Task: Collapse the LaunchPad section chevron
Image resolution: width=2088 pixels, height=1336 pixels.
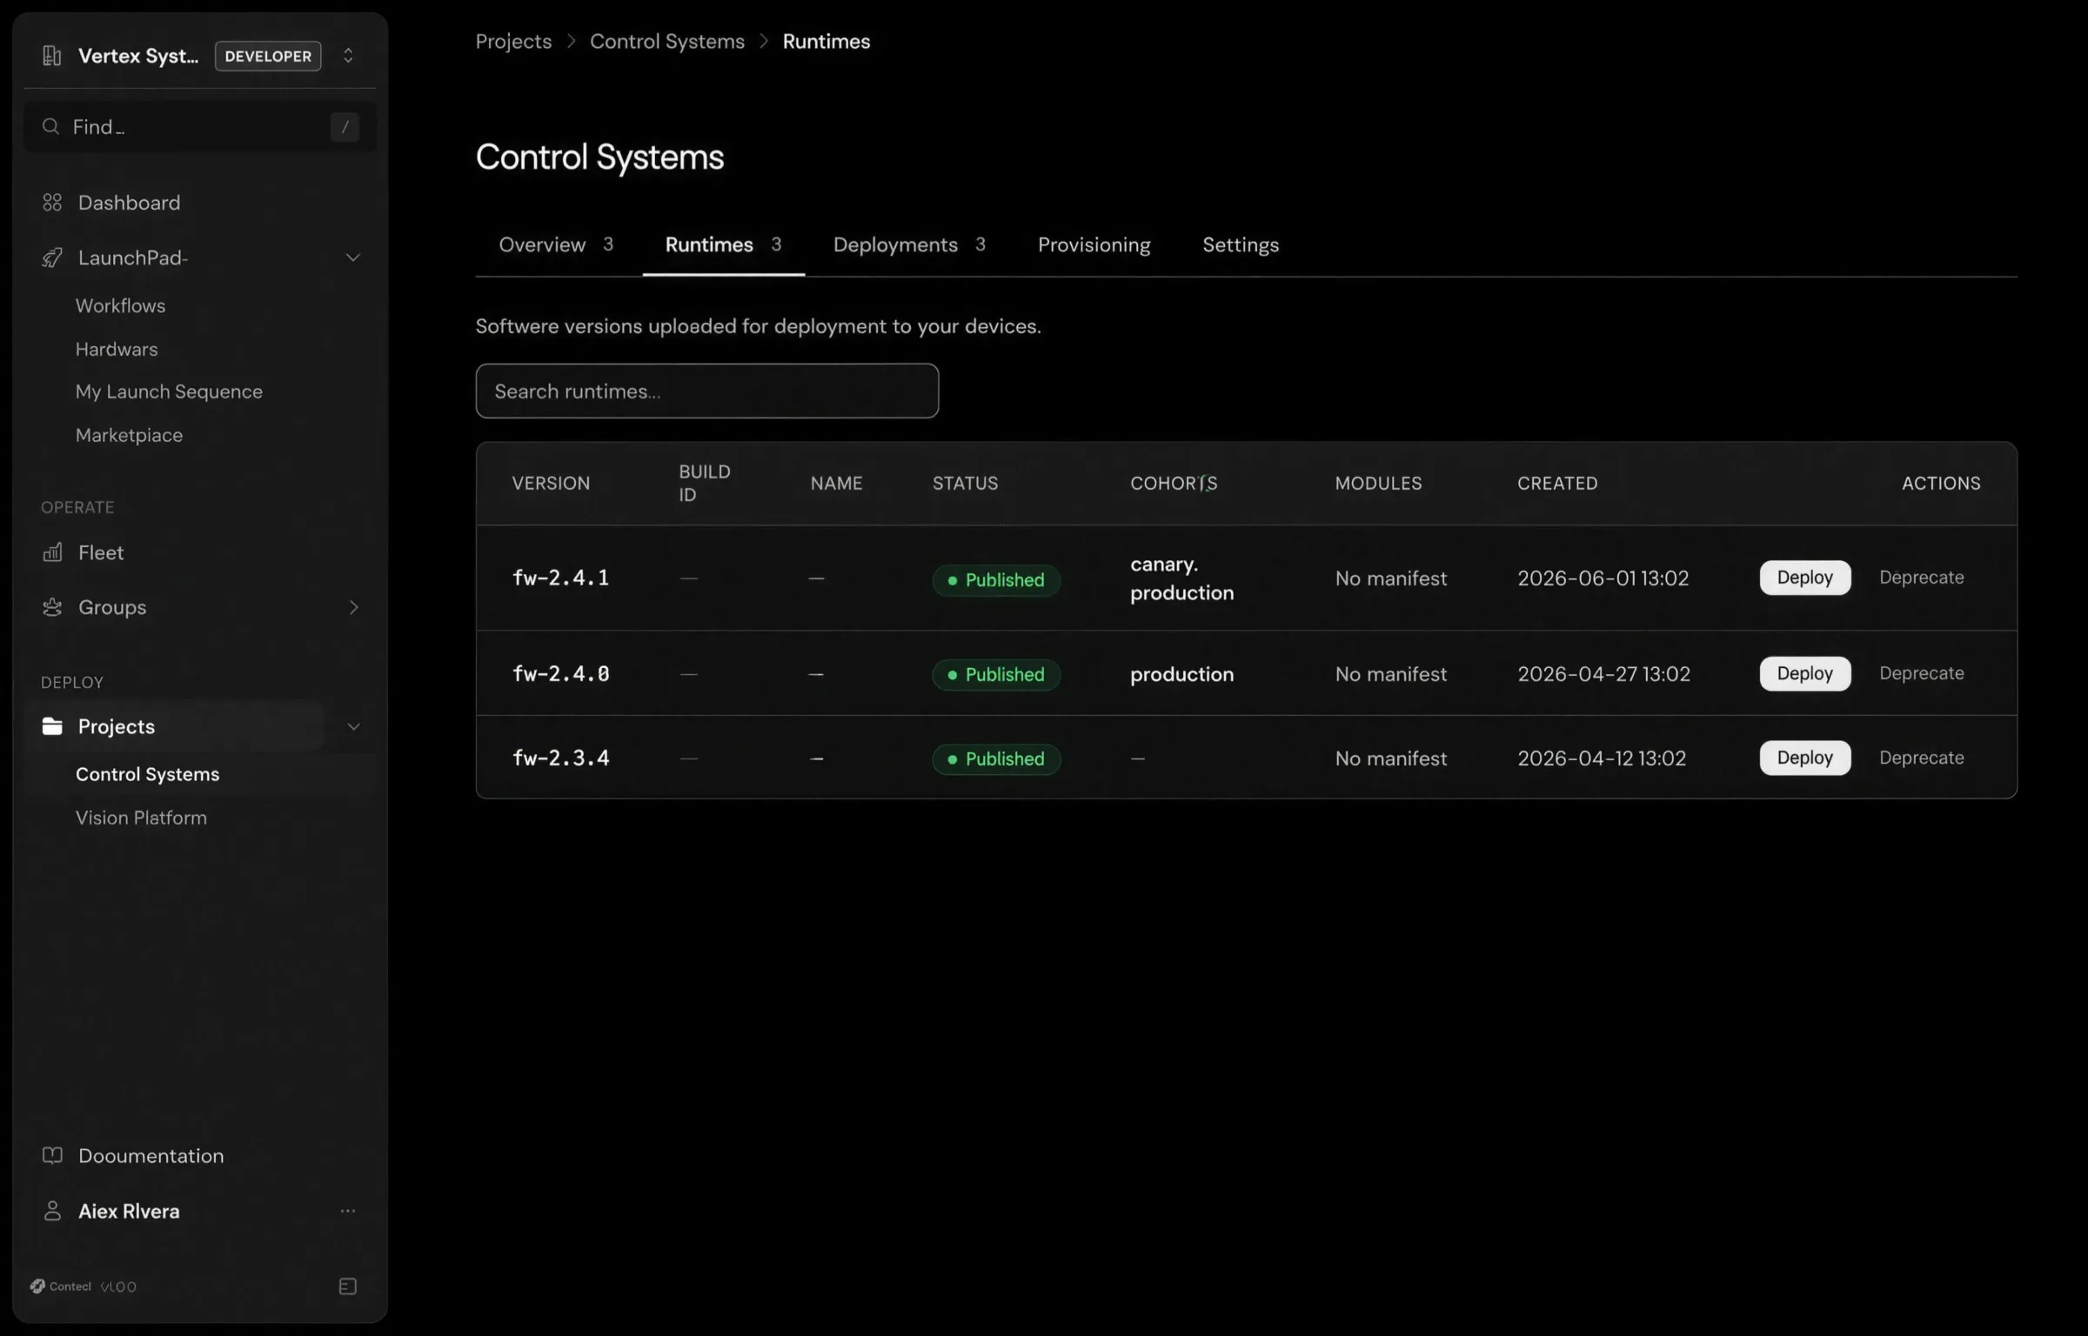Action: [x=353, y=257]
